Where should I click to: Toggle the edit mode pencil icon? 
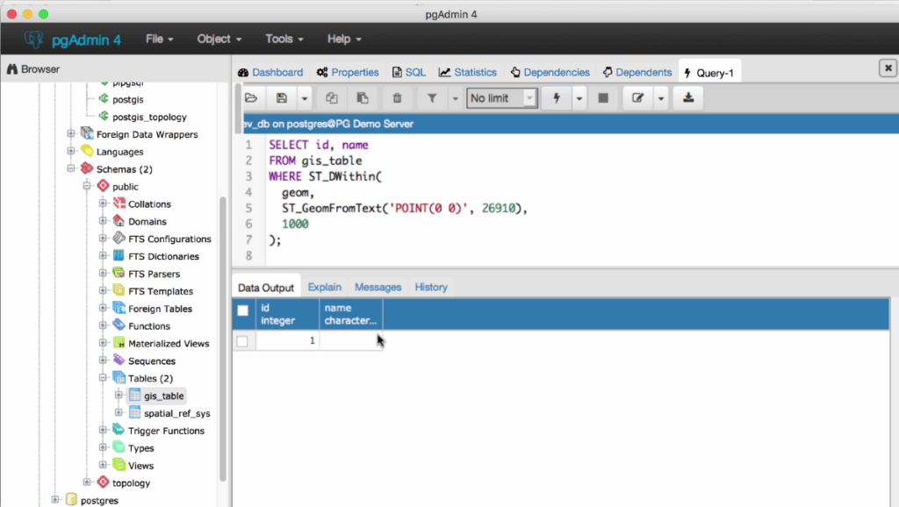640,97
